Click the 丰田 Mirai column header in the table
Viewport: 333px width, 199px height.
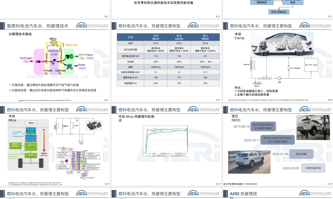pos(156,37)
